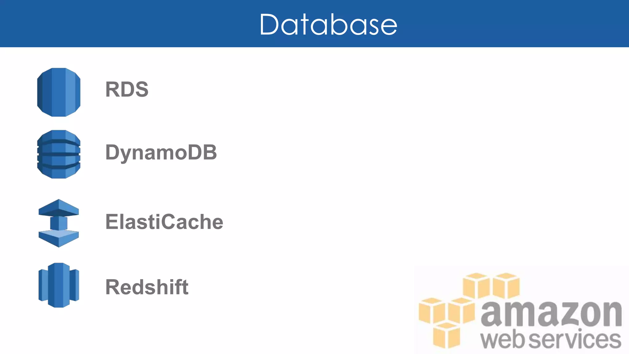The image size is (629, 354).
Task: Click the RDS cylinder icon
Action: coord(59,92)
